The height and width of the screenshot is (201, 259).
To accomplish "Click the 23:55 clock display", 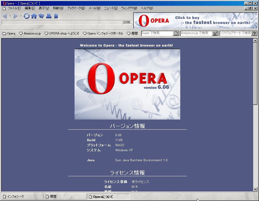I will (127, 22).
